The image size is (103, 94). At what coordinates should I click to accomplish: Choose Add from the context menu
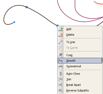tap(80, 29)
